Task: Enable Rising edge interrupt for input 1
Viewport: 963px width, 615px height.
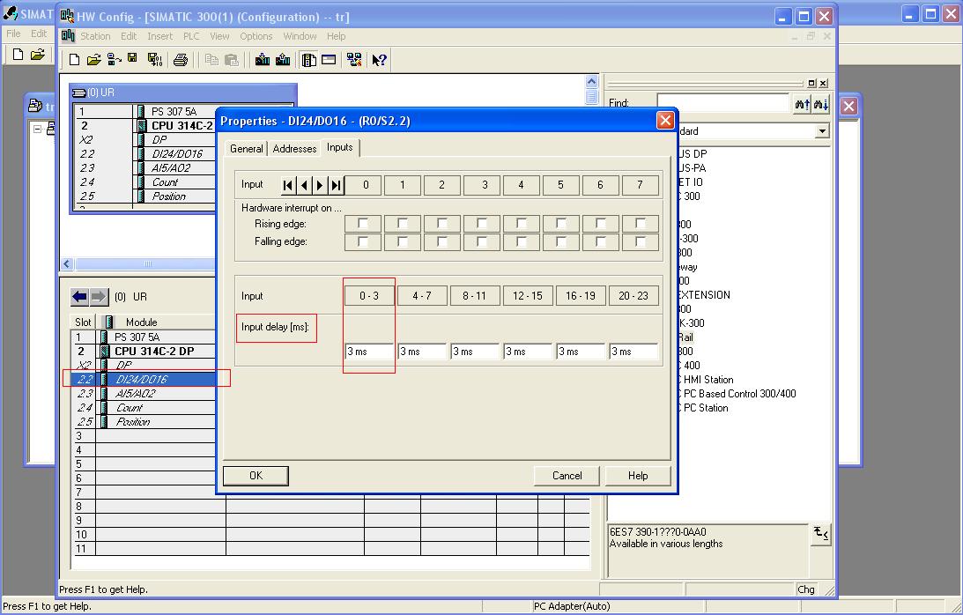Action: [x=403, y=224]
